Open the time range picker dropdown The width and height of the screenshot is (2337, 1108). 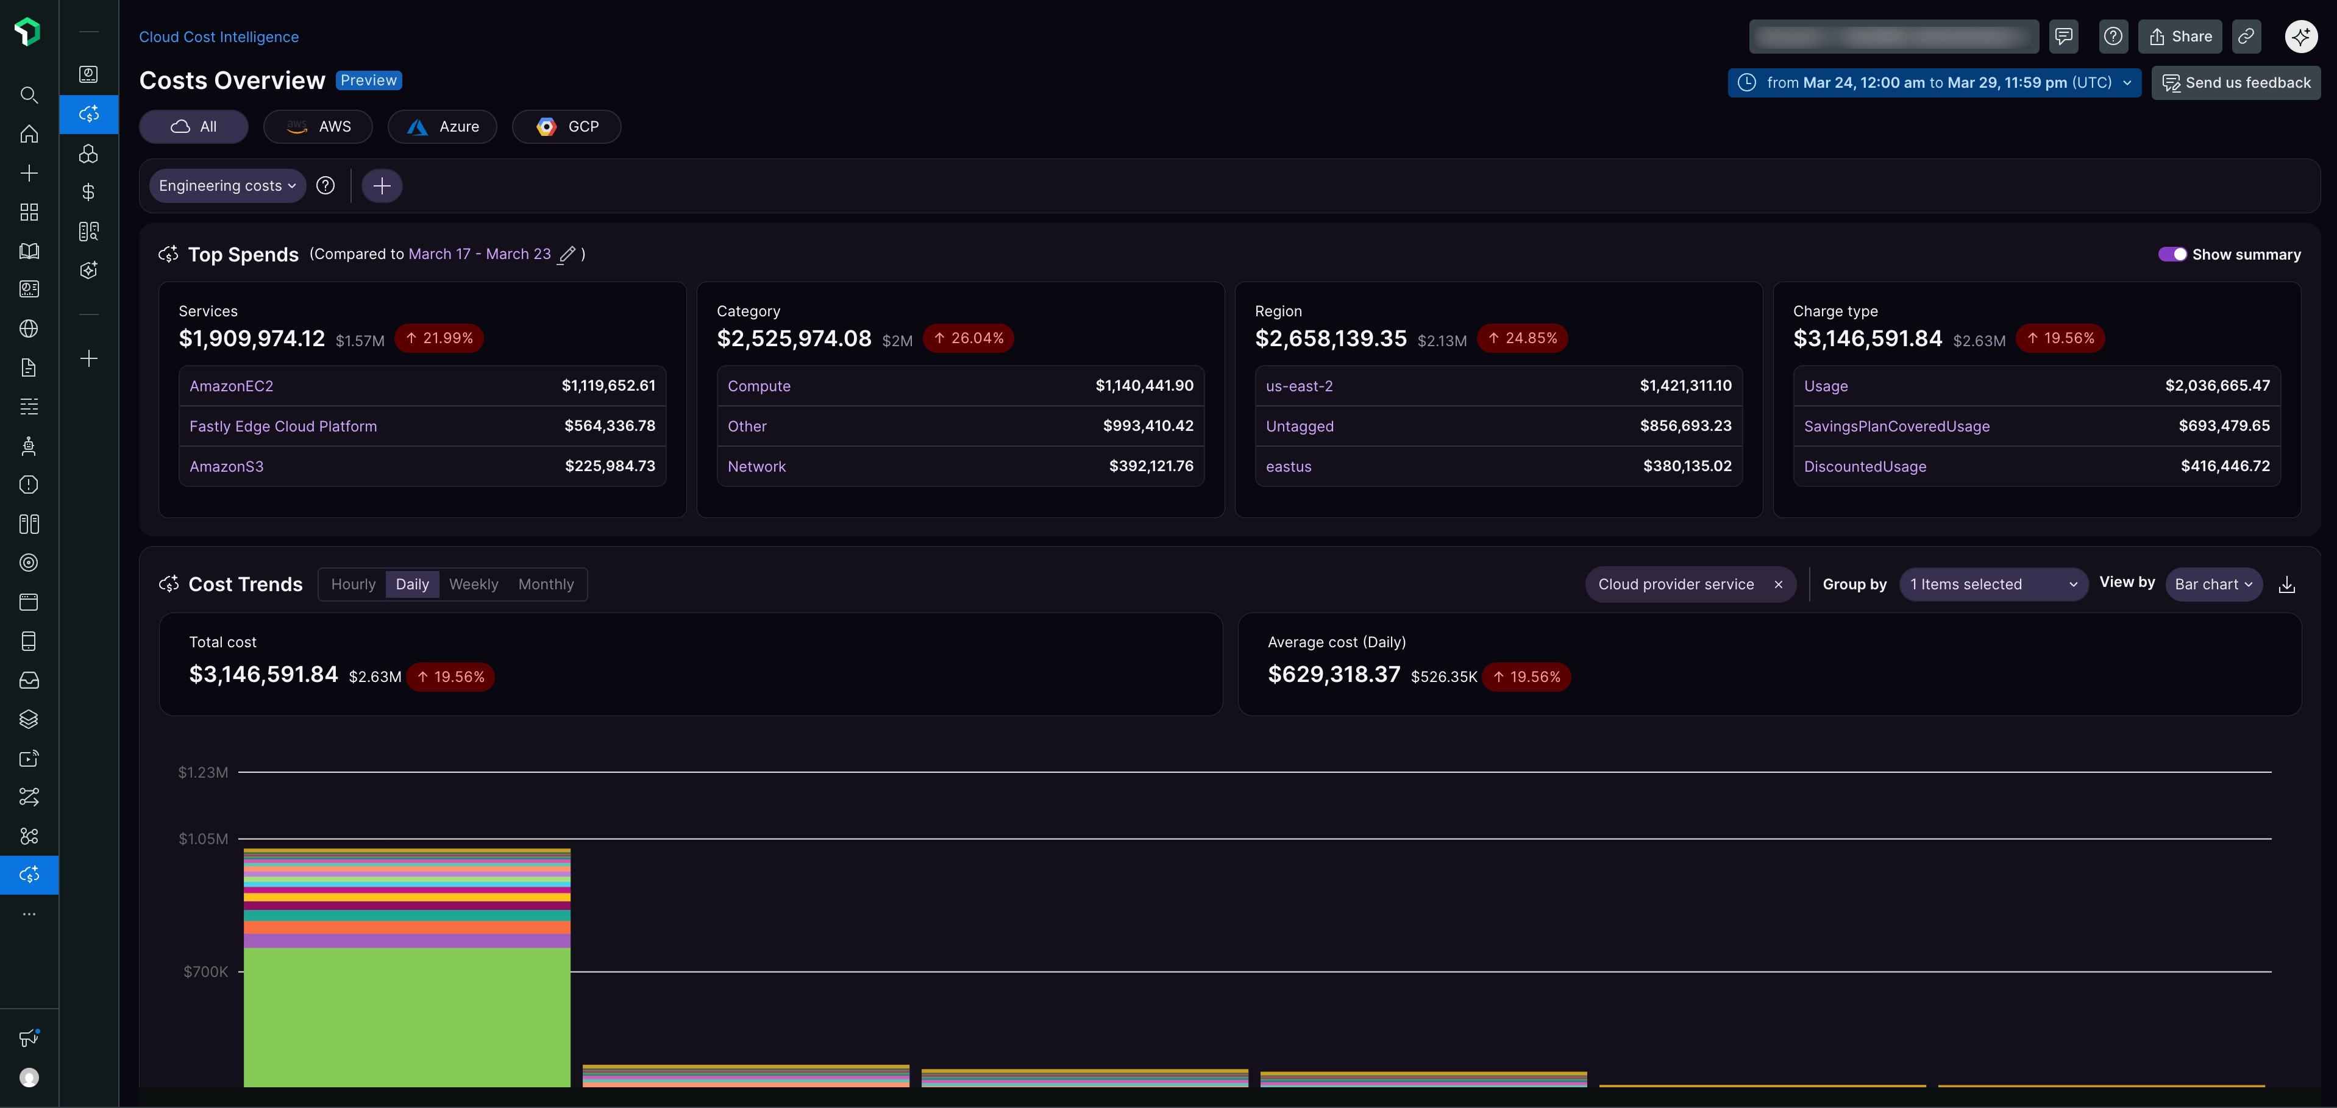(1934, 82)
